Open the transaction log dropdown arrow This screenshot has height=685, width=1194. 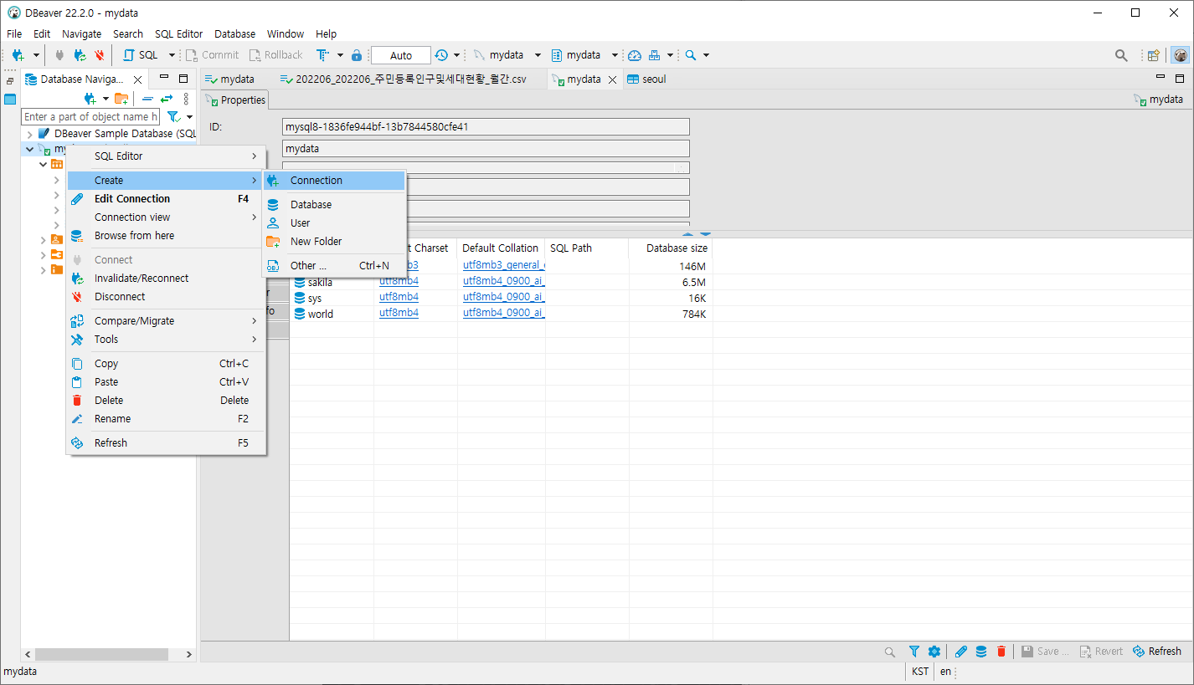[x=456, y=55]
